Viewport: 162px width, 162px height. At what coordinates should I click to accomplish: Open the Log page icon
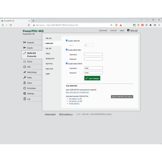click(x=25, y=99)
